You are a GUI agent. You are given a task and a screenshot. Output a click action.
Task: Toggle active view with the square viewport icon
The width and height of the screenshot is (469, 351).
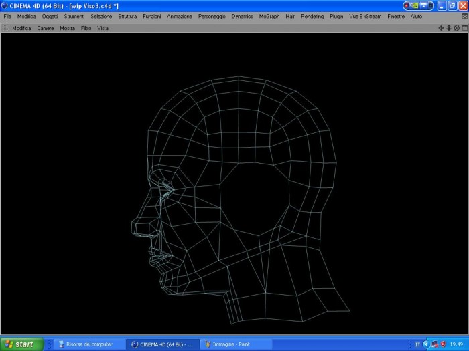(x=464, y=28)
